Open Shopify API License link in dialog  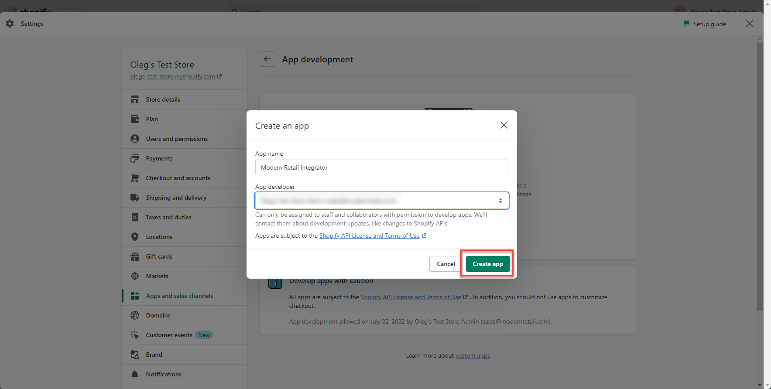point(369,235)
